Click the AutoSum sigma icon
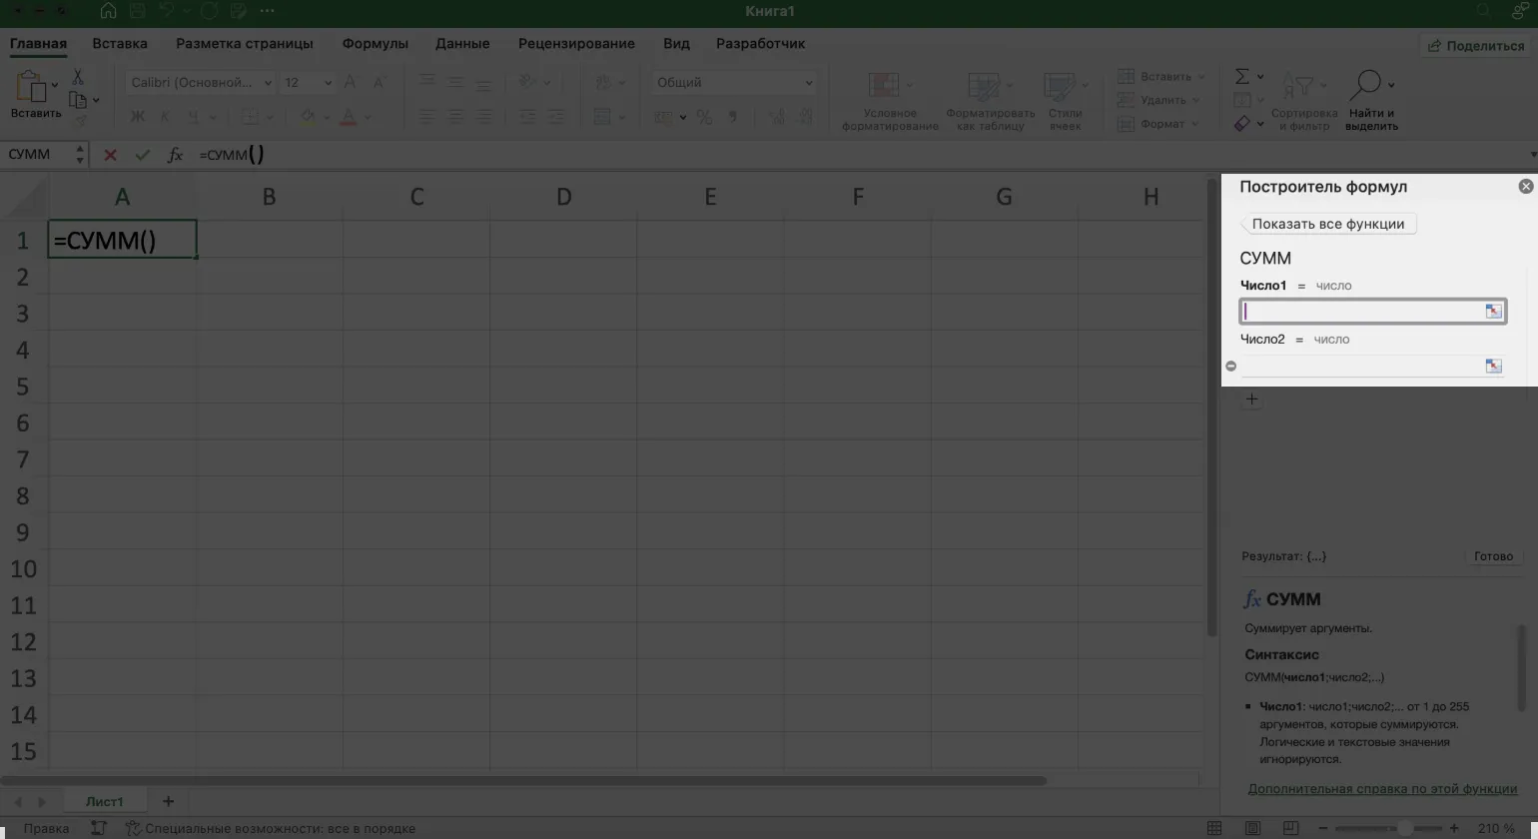 click(x=1241, y=77)
